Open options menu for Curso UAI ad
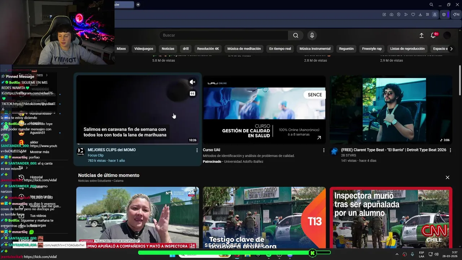 pos(323,150)
